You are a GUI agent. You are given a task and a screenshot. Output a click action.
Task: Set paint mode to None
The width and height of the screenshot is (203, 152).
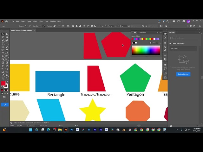[x=8, y=90]
